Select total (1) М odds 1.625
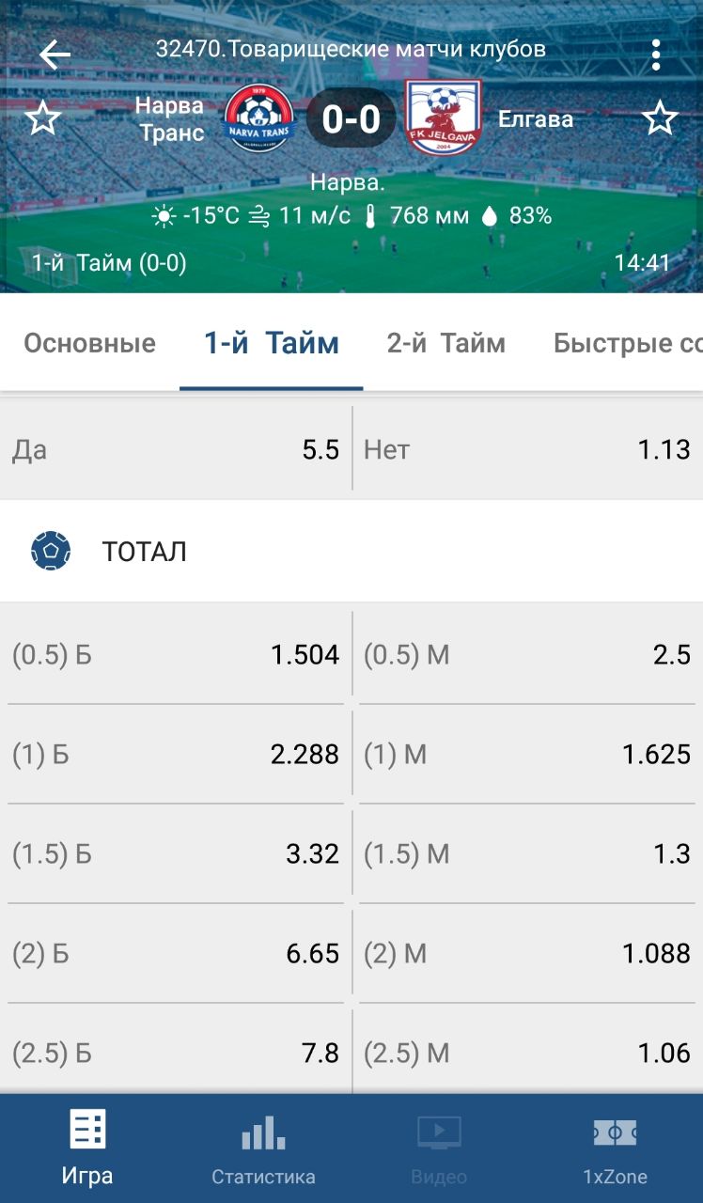Image resolution: width=703 pixels, height=1203 pixels. tap(527, 754)
